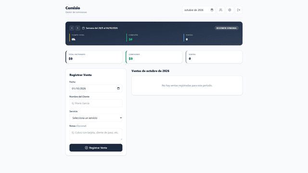Open the settings gear icon
The width and height of the screenshot is (308, 173).
(x=230, y=10)
